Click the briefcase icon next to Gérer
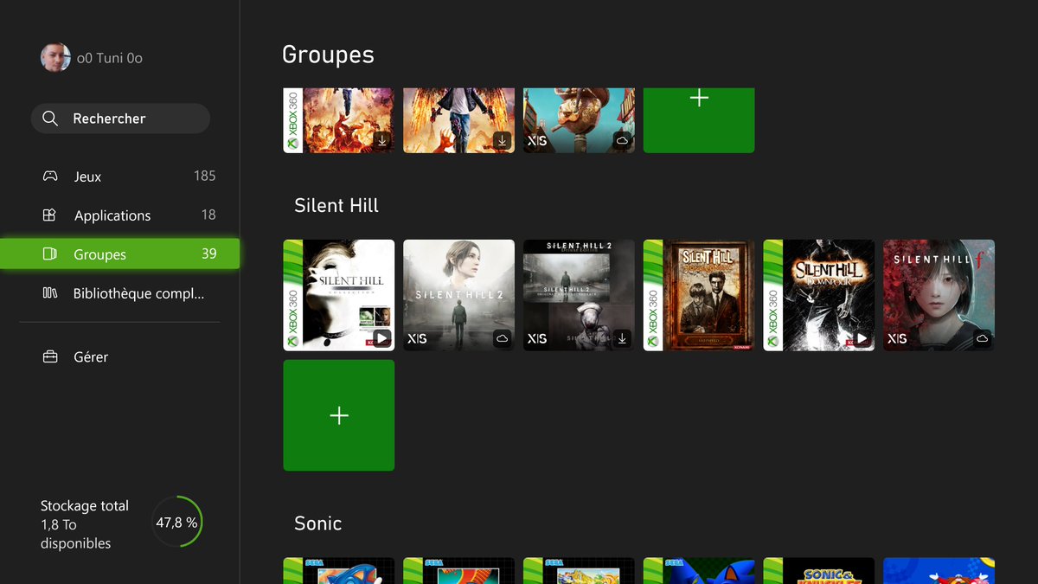 click(50, 356)
